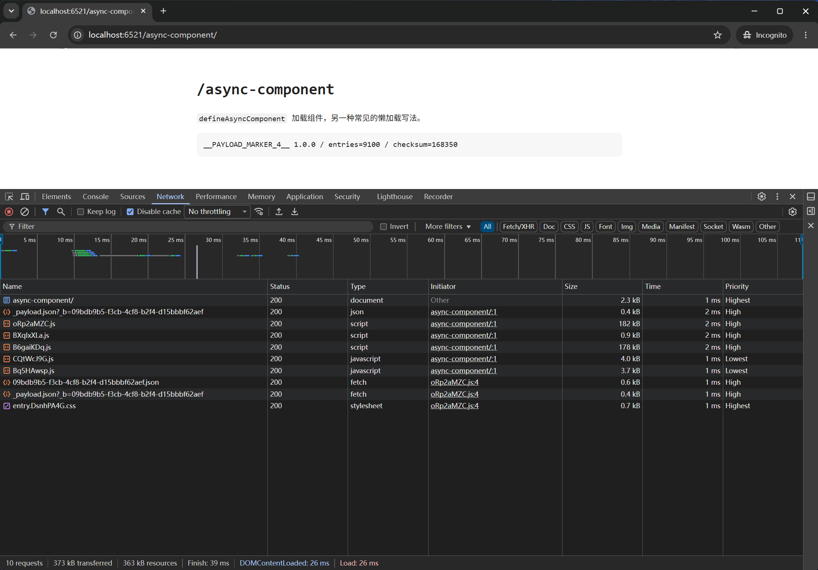Screen dimensions: 818x570
Task: Open a new browser tab
Action: [163, 11]
